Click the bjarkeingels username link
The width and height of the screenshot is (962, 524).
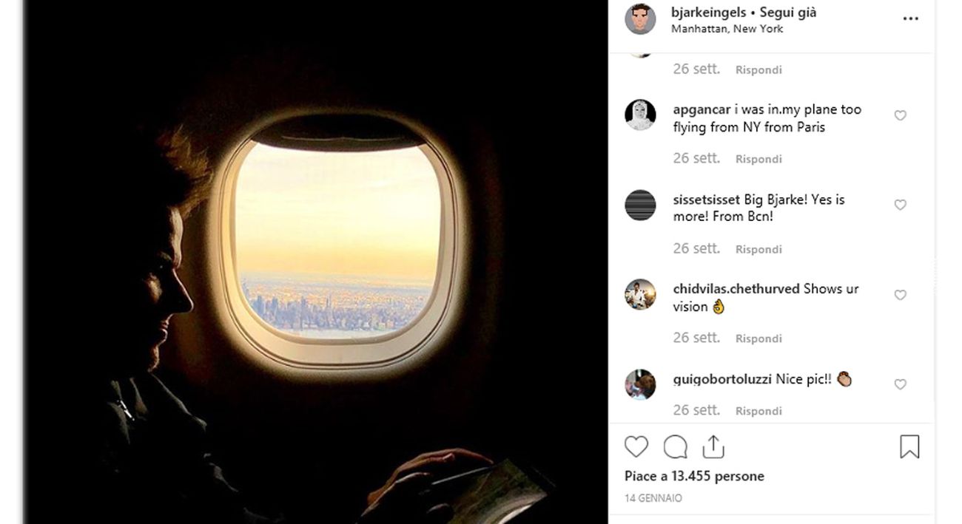click(x=708, y=13)
